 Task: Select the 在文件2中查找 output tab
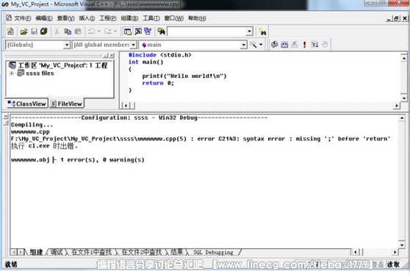(141, 252)
